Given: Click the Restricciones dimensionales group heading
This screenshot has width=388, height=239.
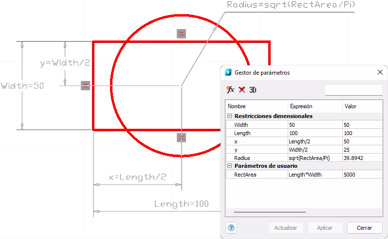Looking at the screenshot, I should 274,116.
